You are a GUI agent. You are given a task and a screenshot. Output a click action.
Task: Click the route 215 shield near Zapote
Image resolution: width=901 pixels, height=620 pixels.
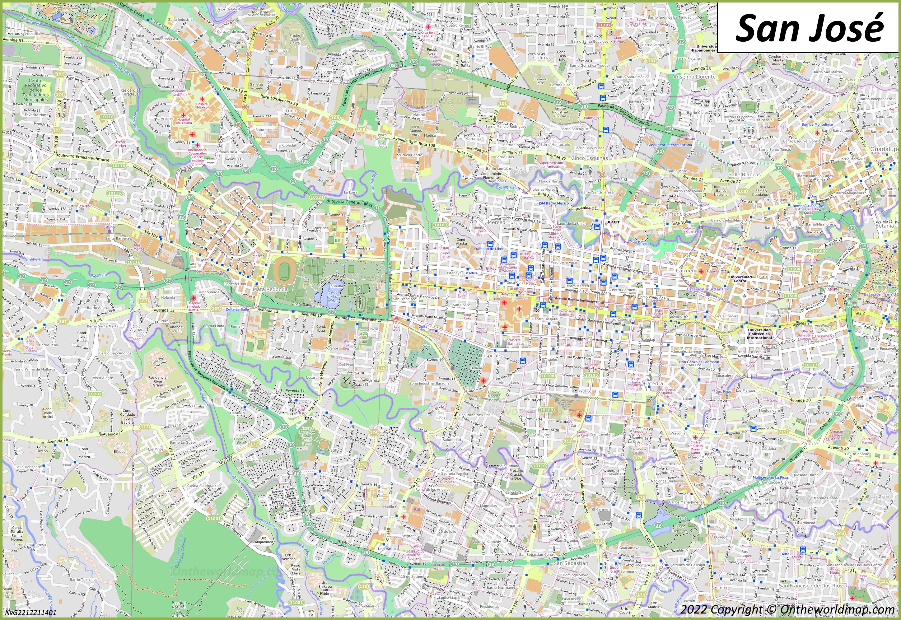pyautogui.click(x=783, y=432)
